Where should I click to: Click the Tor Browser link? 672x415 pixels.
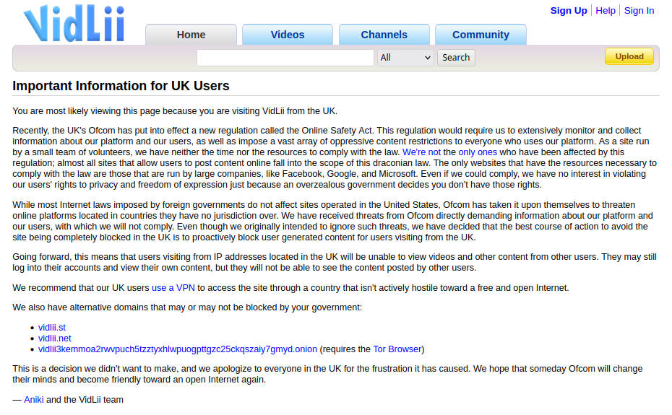click(397, 349)
